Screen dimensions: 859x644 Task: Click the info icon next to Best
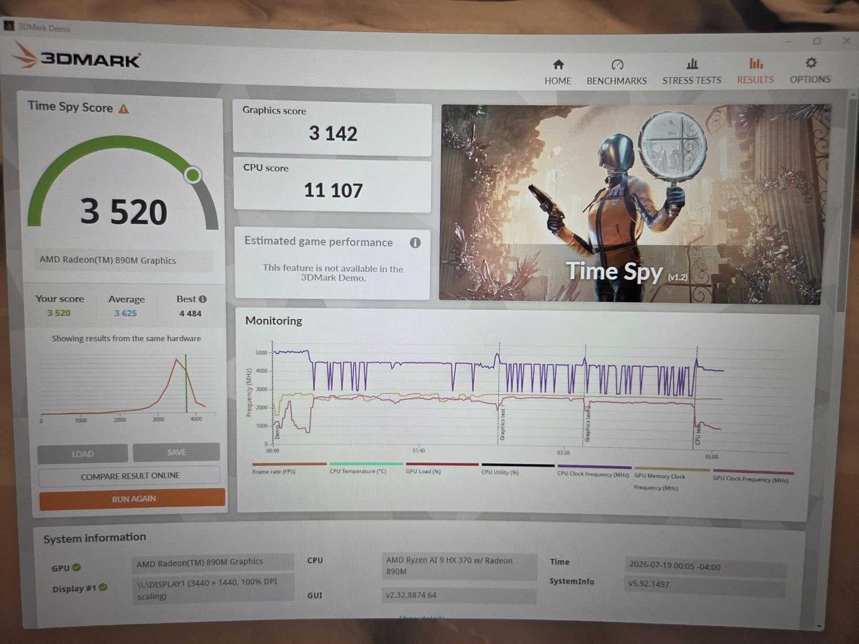203,299
